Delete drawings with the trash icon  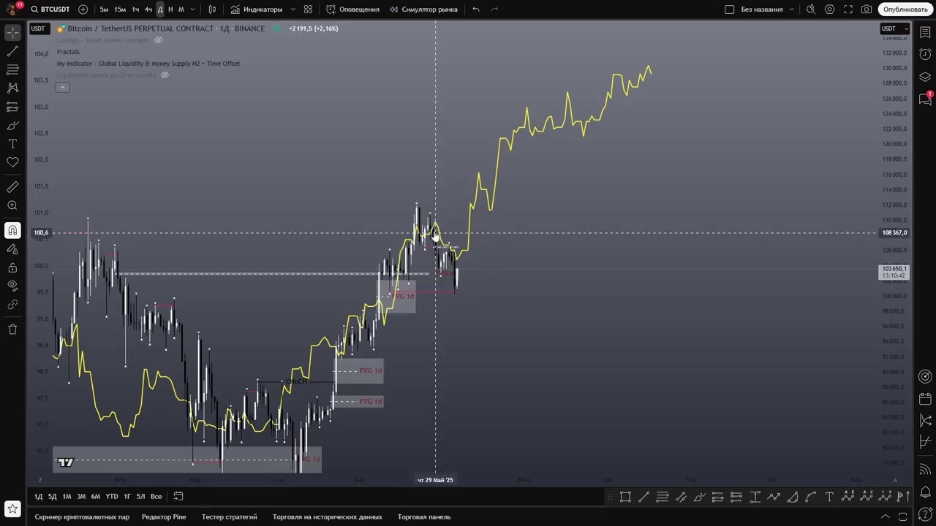(12, 329)
